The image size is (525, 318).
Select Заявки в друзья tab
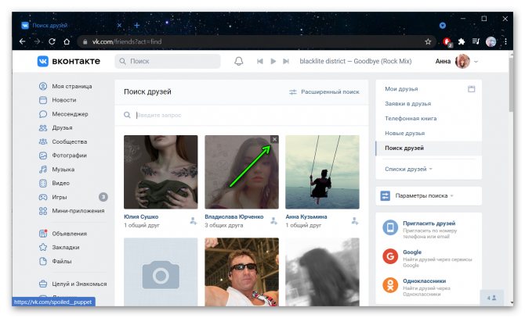click(x=407, y=103)
